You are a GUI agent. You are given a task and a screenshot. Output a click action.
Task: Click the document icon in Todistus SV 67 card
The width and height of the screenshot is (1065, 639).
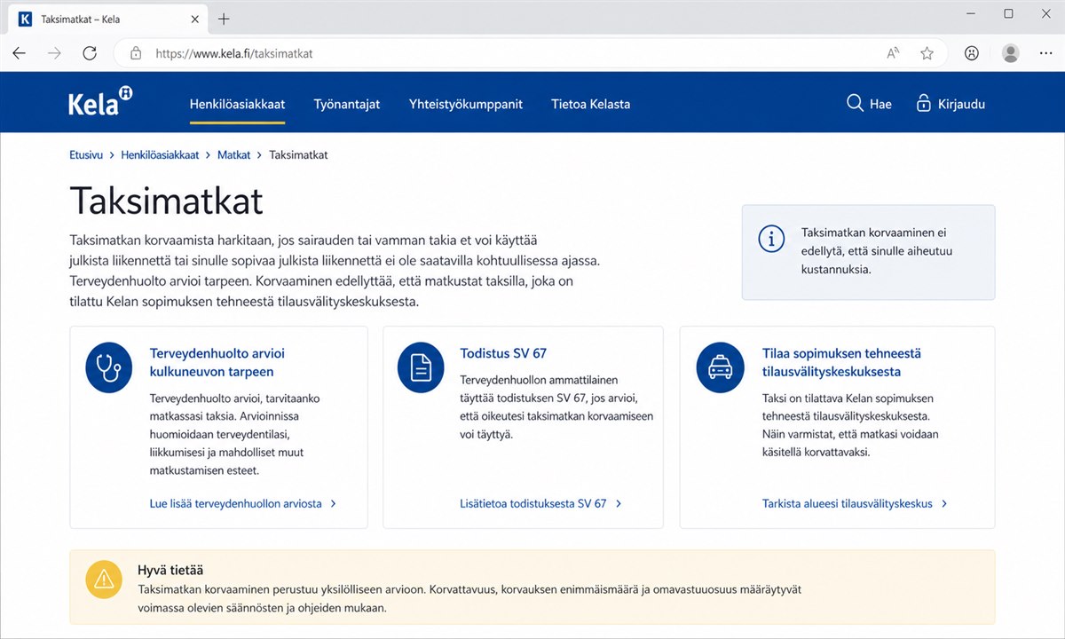click(x=421, y=369)
